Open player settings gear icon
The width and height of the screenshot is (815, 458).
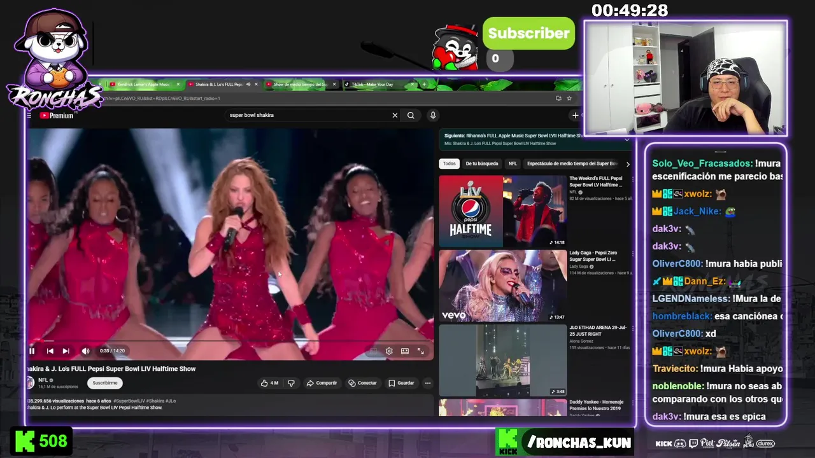pos(389,350)
